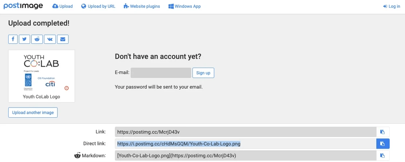Screen dimensions: 405x162
Task: Open the Upload menu item
Action: pyautogui.click(x=63, y=6)
